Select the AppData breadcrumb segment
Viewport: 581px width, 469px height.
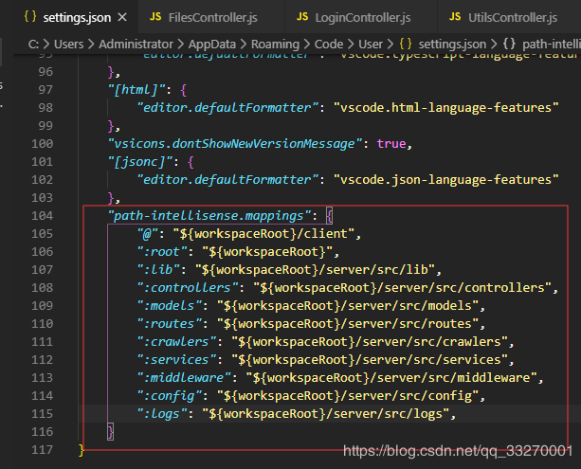click(212, 45)
